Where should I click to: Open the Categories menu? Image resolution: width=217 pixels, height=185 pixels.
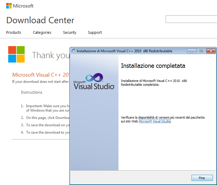click(42, 32)
